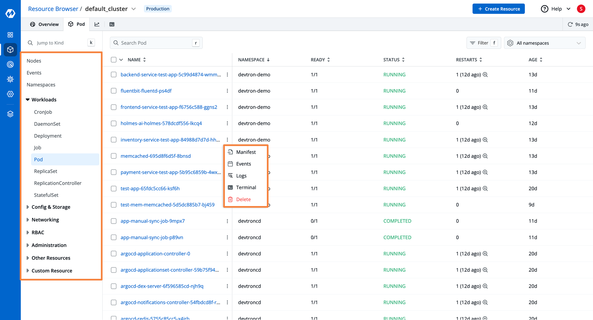This screenshot has width=593, height=320.
Task: Select Terminal option from context menu
Action: pos(245,187)
